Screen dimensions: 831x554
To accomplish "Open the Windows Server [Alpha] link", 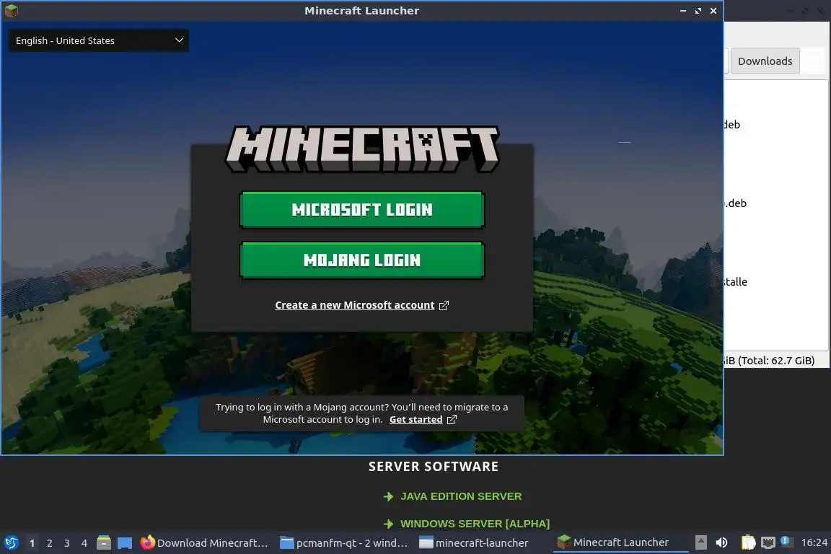I will [475, 524].
